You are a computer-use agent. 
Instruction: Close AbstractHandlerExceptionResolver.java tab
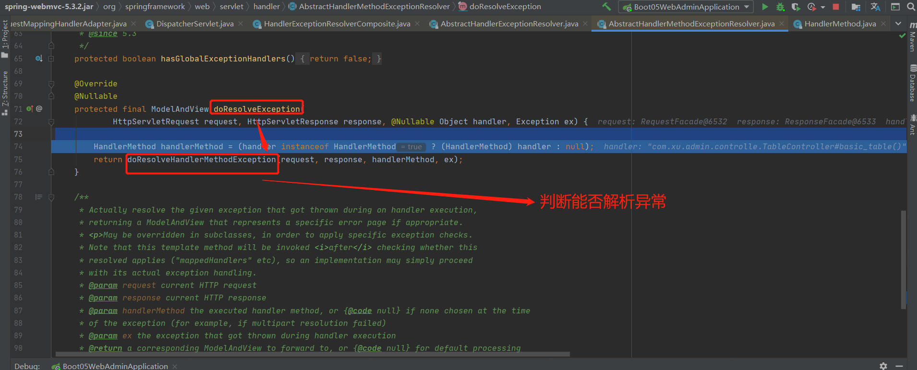(x=585, y=24)
